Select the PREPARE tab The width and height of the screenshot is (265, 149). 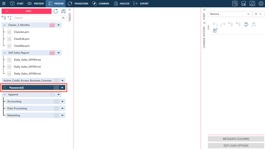tap(56, 3)
